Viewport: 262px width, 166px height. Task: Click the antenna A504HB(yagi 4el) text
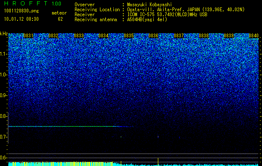(147, 20)
